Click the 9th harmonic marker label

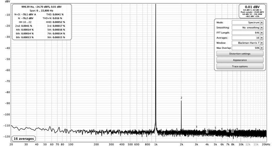[237, 129]
